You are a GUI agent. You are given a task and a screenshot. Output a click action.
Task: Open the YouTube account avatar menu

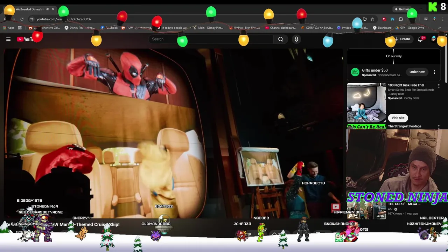point(434,39)
